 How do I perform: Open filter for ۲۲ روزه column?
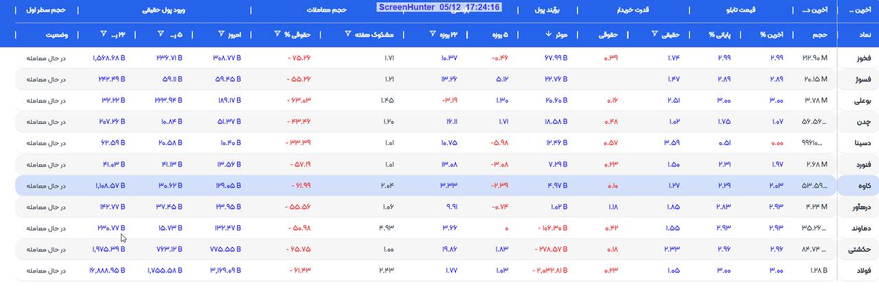(432, 34)
